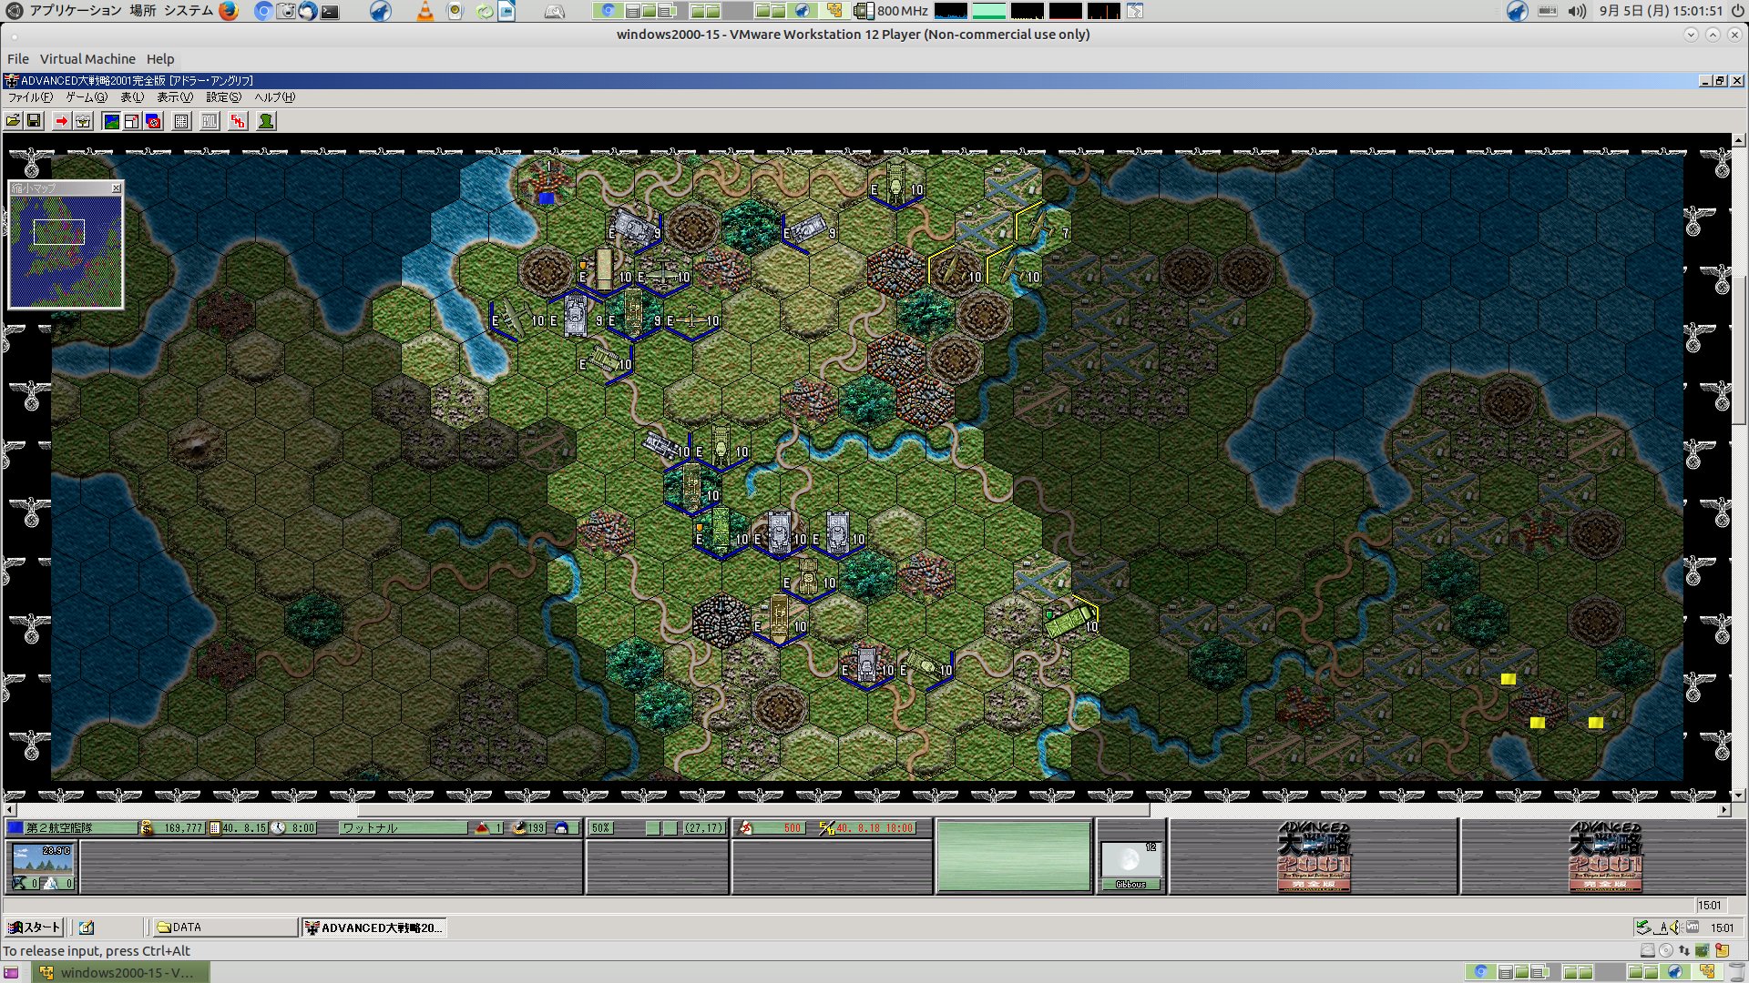Viewport: 1749px width, 983px height.
Task: Click the volume speaker icon in top panel
Action: (x=1577, y=11)
